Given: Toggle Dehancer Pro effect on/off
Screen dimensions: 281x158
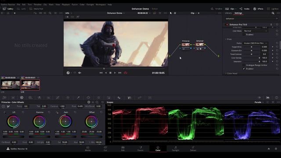Looking at the screenshot, I should coord(227,25).
